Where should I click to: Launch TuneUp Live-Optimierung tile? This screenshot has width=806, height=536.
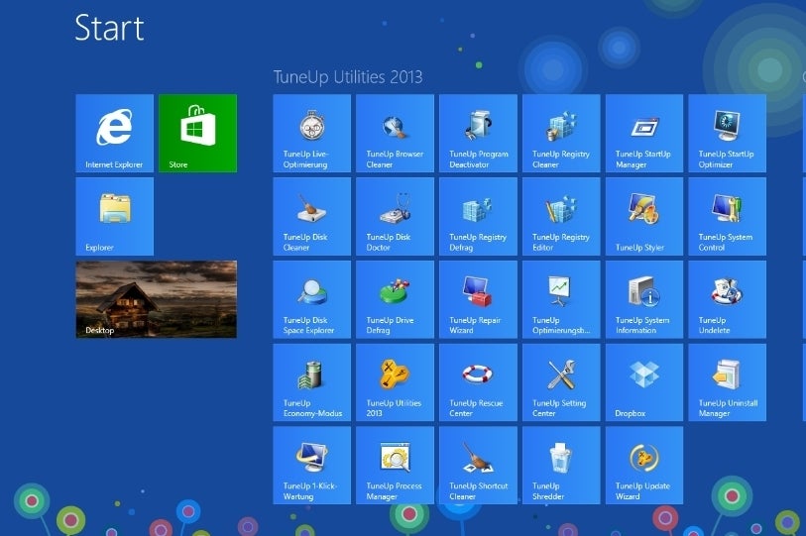click(x=312, y=133)
